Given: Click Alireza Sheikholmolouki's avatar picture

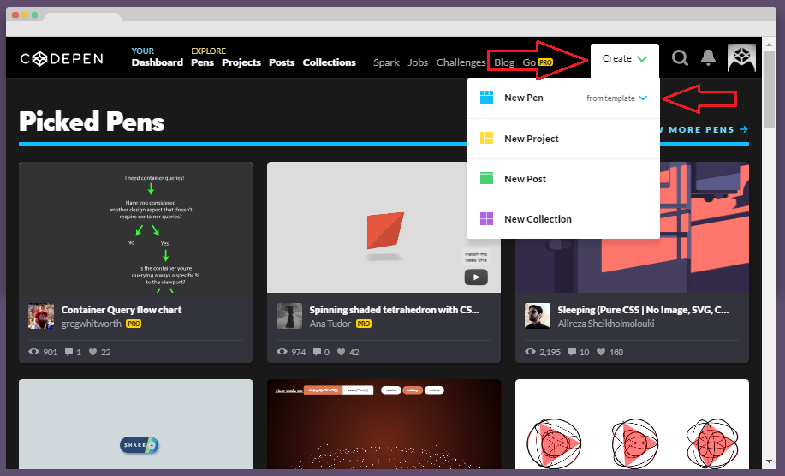Looking at the screenshot, I should point(538,316).
